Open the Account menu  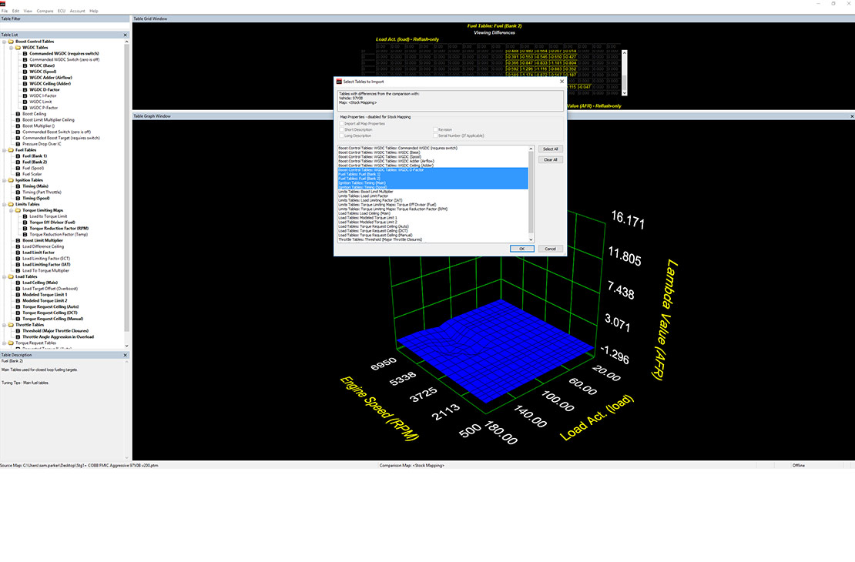tap(78, 11)
